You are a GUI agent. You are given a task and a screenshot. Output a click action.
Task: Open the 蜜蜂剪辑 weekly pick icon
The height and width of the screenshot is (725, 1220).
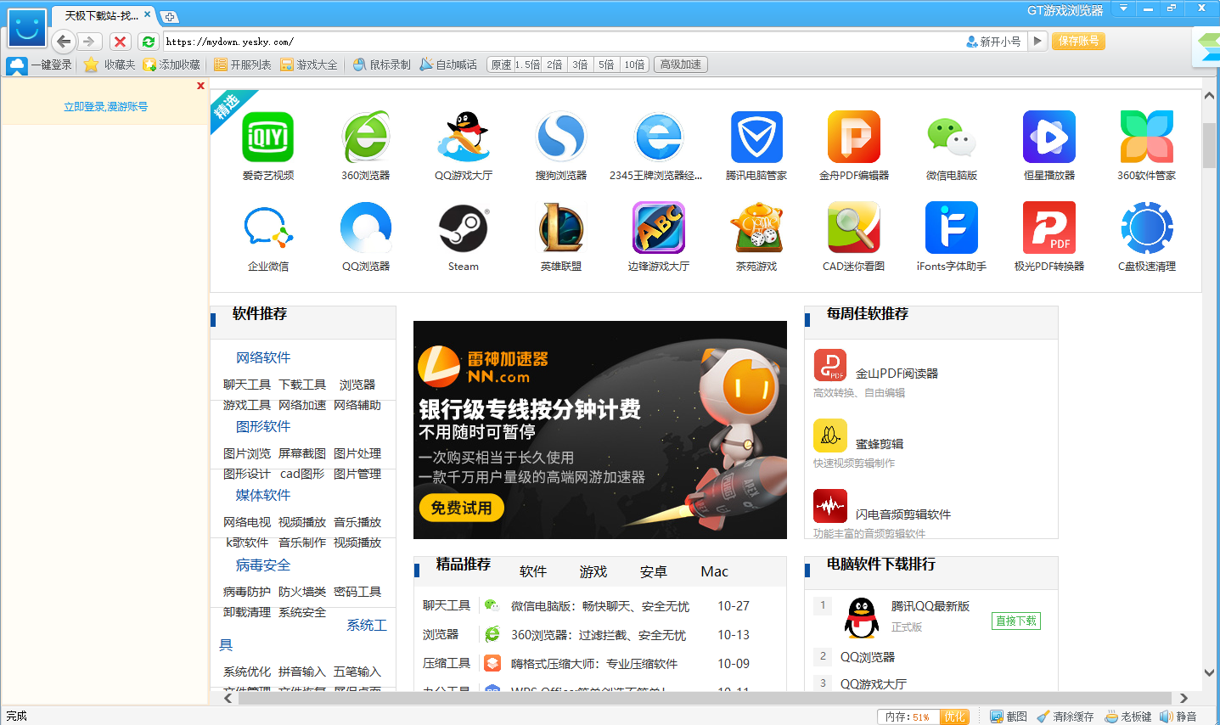pos(830,436)
